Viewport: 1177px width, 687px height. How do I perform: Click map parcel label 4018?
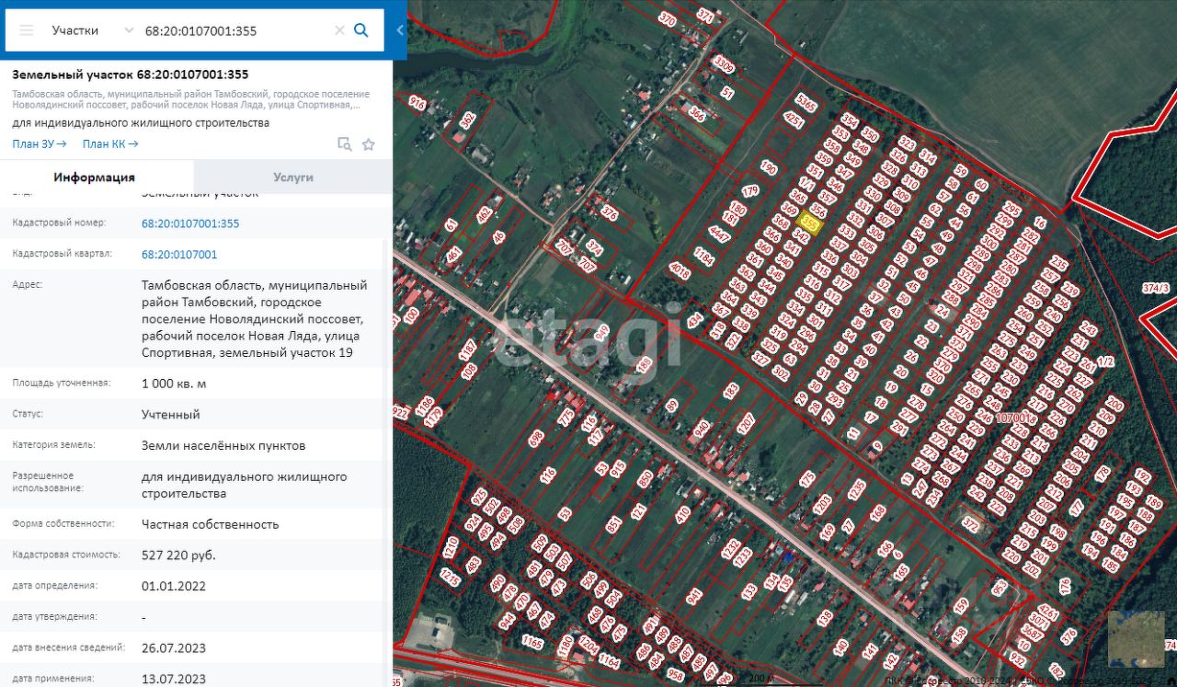pos(680,270)
